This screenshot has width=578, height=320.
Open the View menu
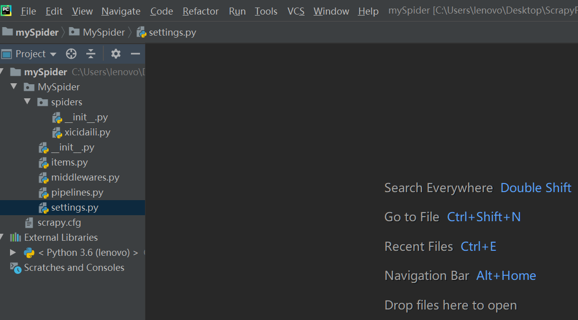[82, 12]
